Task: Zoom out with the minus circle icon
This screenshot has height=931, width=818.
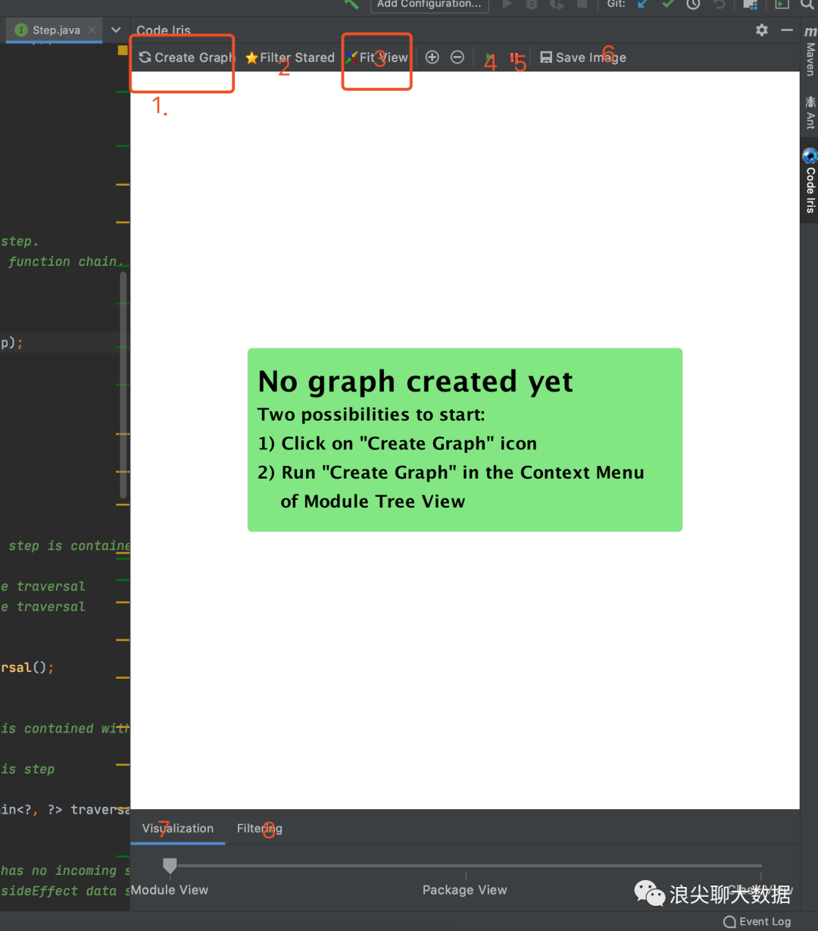Action: pos(457,58)
